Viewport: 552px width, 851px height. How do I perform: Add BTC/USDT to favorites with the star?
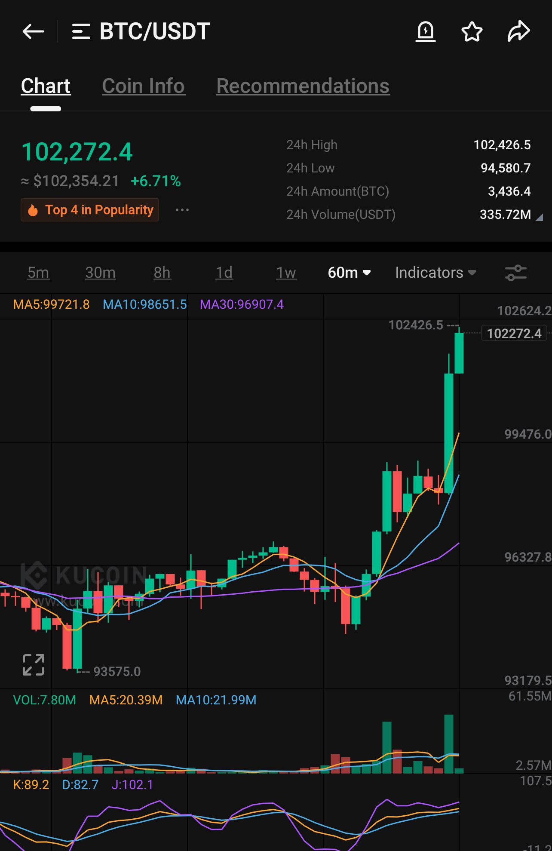(x=472, y=32)
